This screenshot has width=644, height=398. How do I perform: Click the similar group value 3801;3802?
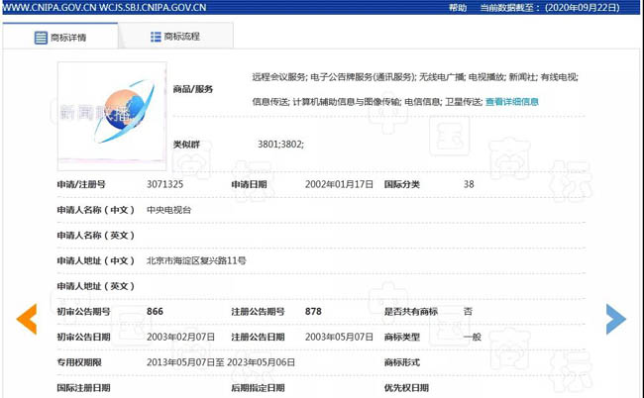coord(280,145)
